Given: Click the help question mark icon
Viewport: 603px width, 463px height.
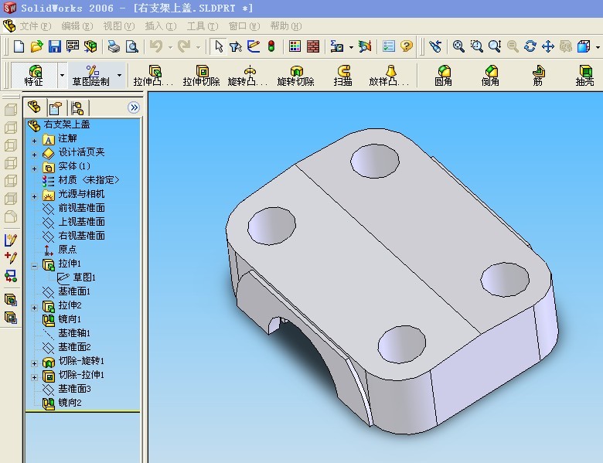Looking at the screenshot, I should [407, 46].
